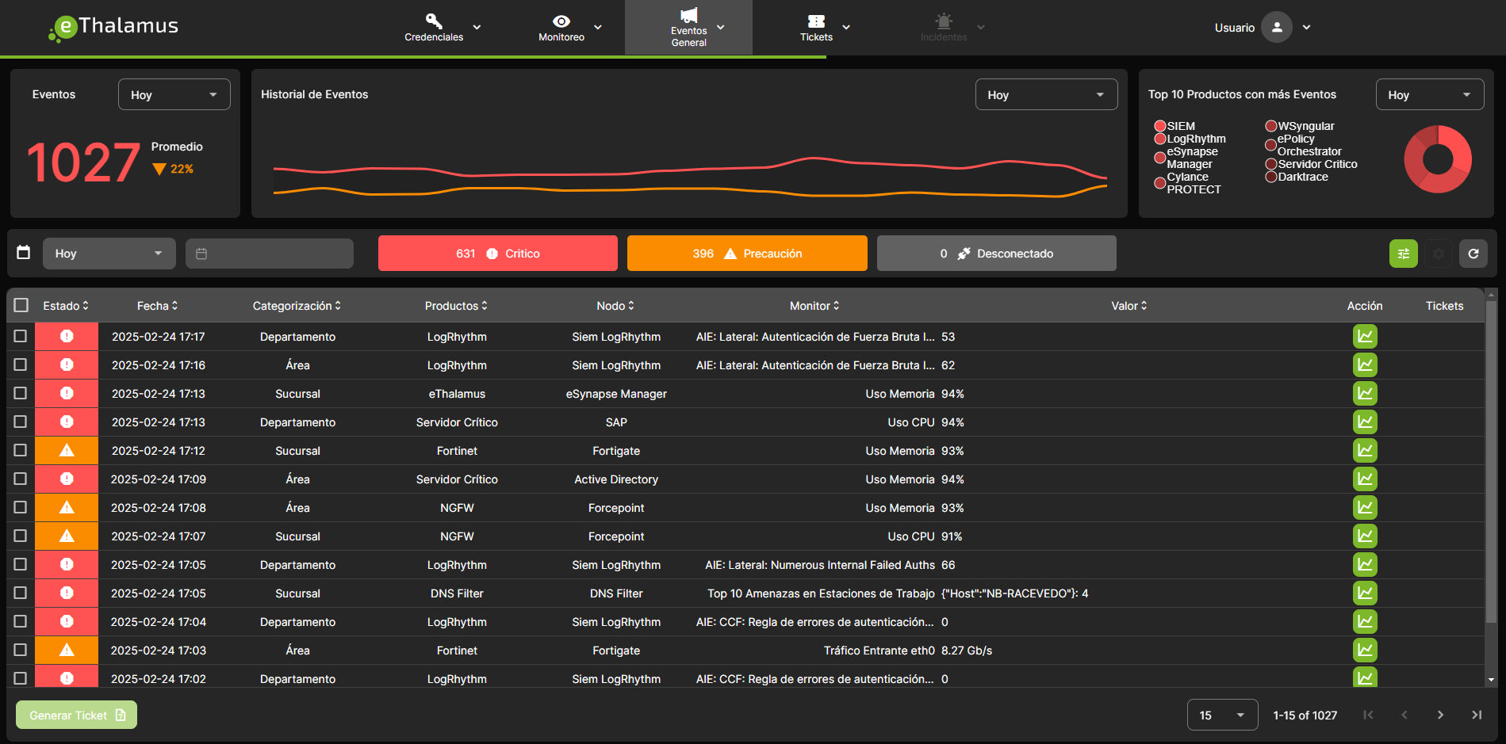Expand the Usuario account menu arrow
The height and width of the screenshot is (744, 1506).
point(1306,27)
